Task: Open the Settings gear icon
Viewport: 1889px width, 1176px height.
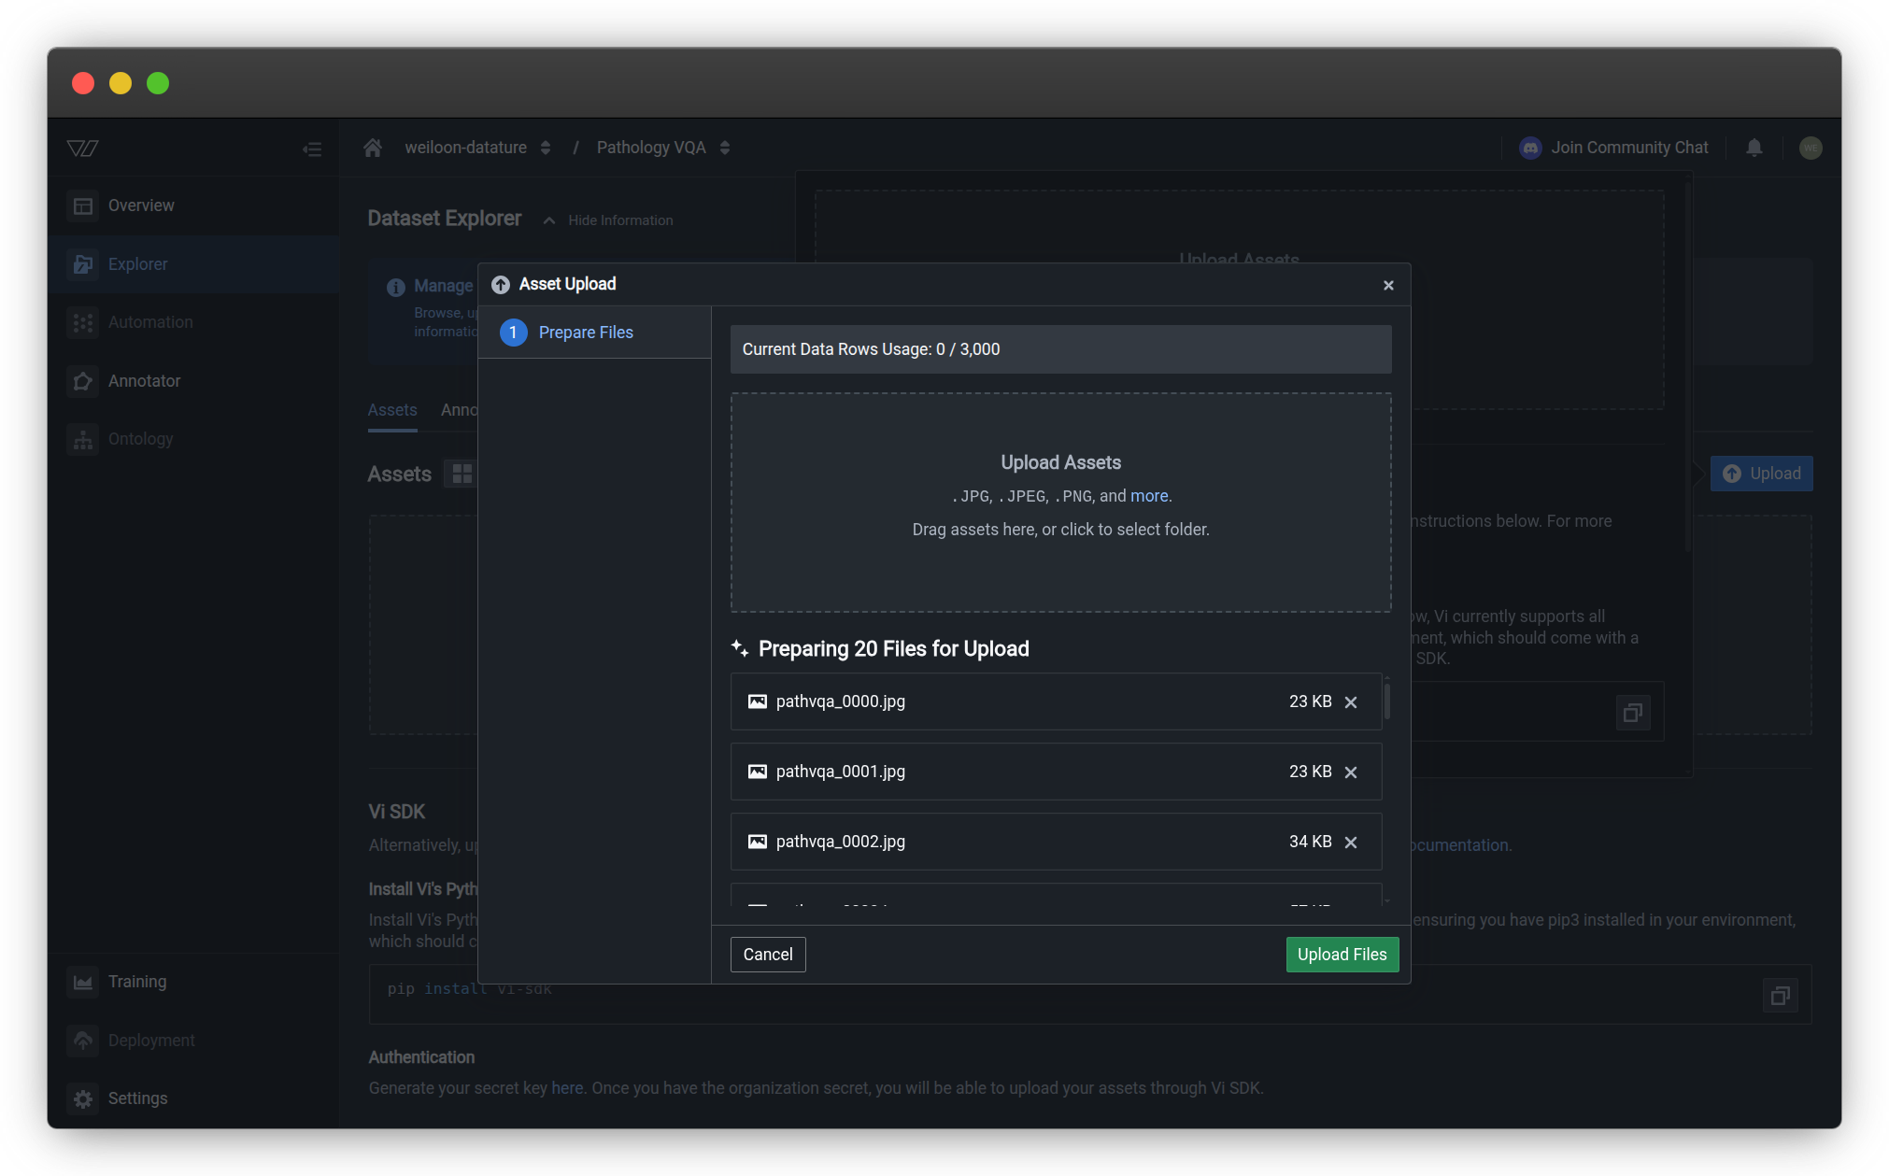Action: pyautogui.click(x=83, y=1098)
